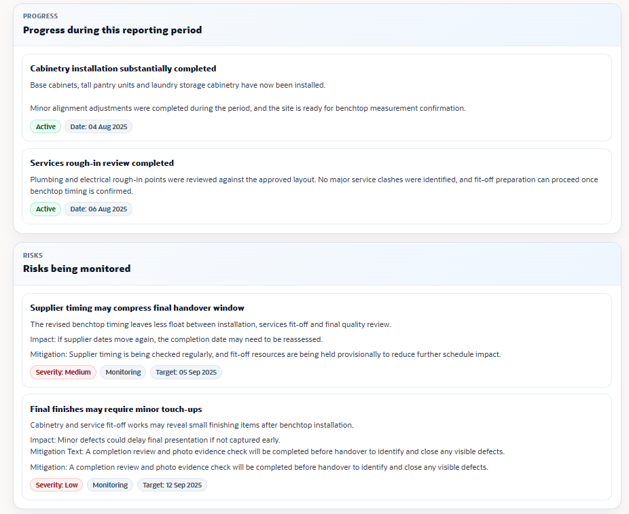Click the 'Target: 05 Sep 2025' chip
The height and width of the screenshot is (514, 629).
tap(186, 373)
